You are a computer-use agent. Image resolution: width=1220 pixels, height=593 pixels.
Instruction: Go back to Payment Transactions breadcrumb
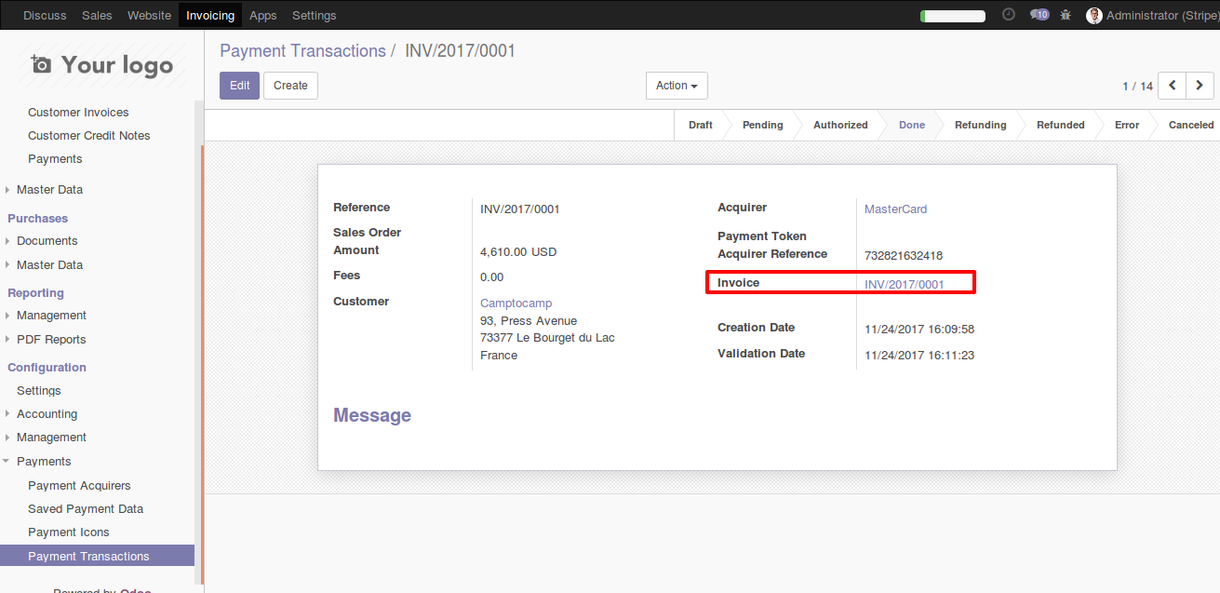(302, 51)
